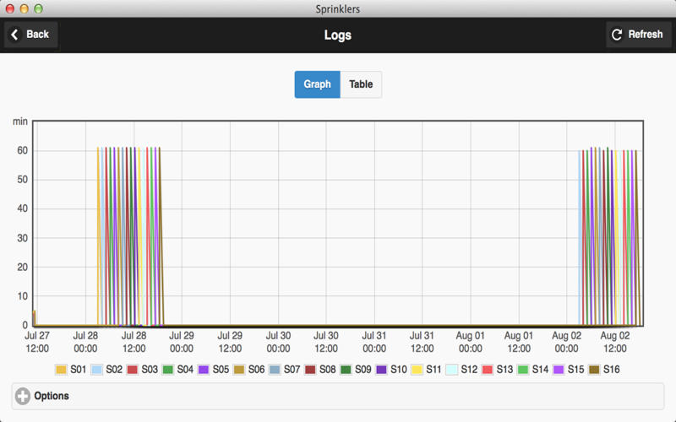The image size is (676, 422).
Task: Close the Sprinklers window with red button
Action: [10, 8]
